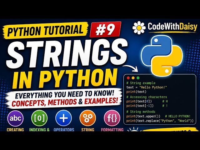200x150 pixels.
Task: Click the print(text.upper()) code line
Action: point(143,116)
